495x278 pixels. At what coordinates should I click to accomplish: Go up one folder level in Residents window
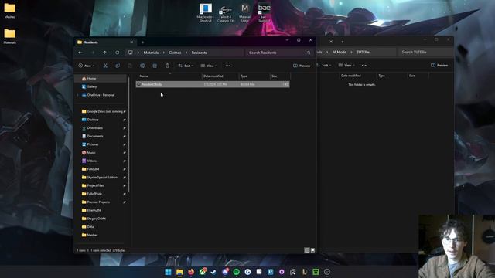(x=105, y=53)
